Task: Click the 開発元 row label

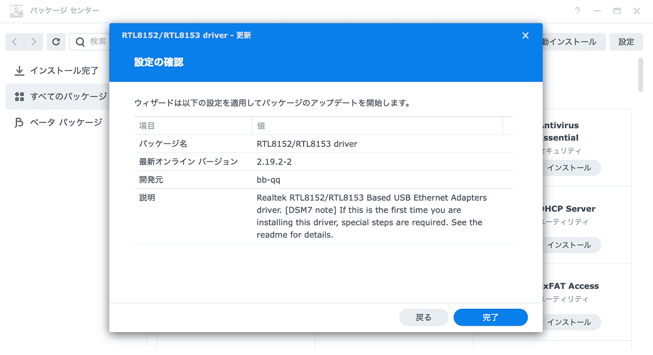Action: tap(151, 179)
